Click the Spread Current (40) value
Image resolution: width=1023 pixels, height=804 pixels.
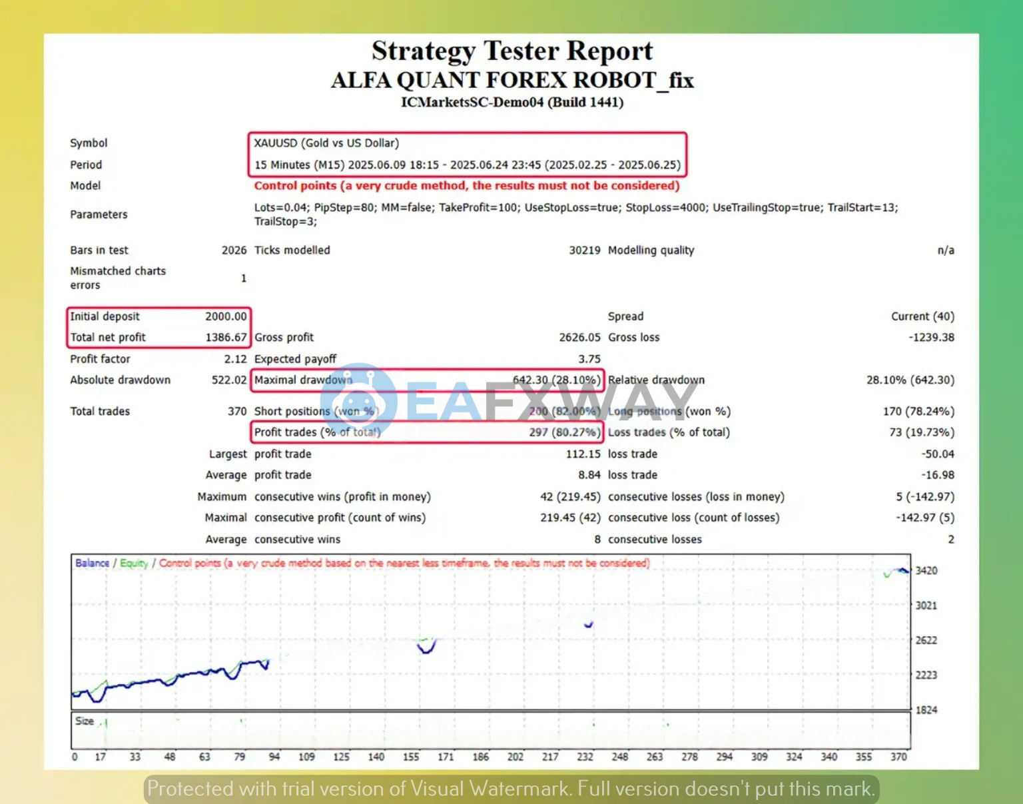tap(922, 316)
